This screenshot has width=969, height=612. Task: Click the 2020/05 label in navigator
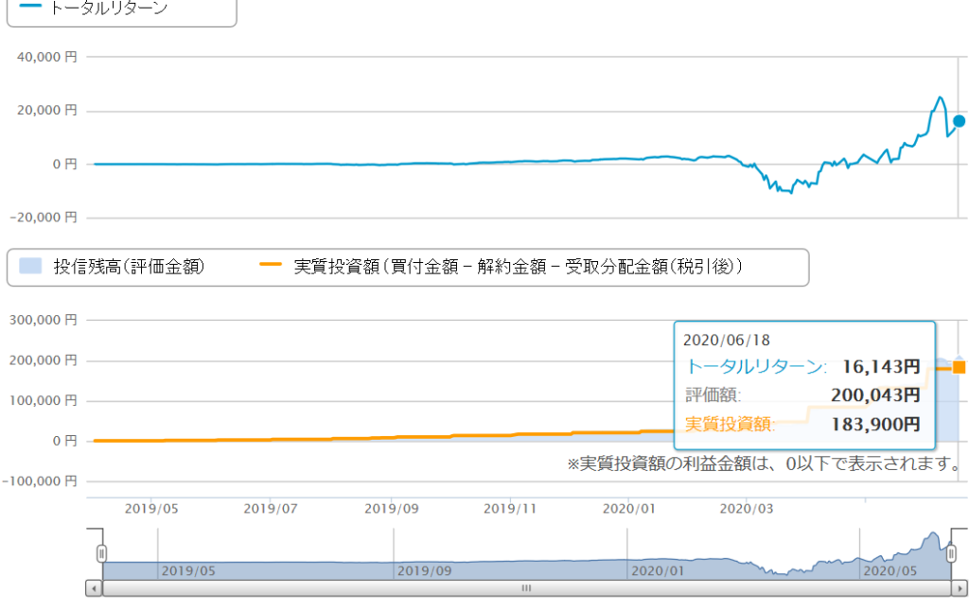[890, 571]
